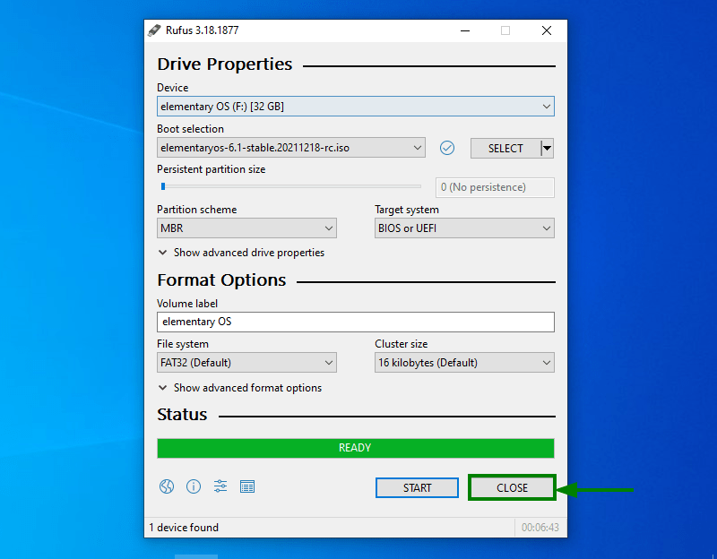Click the About information icon
The image size is (717, 559).
(194, 486)
